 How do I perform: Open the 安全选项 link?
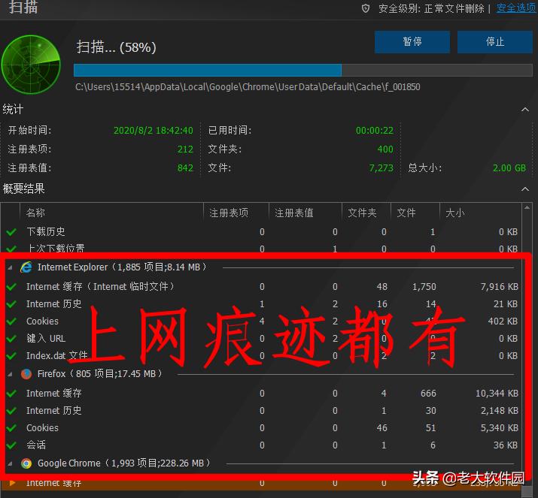point(516,8)
